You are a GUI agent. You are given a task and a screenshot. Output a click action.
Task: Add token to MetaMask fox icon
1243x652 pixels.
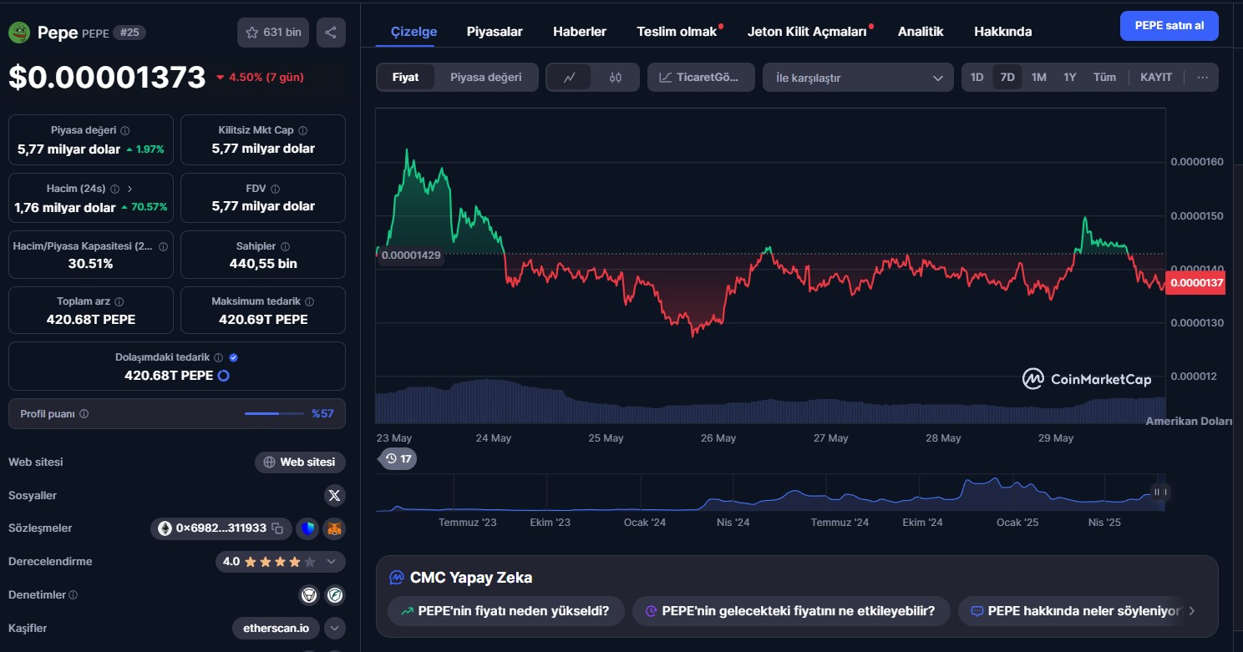tap(335, 528)
